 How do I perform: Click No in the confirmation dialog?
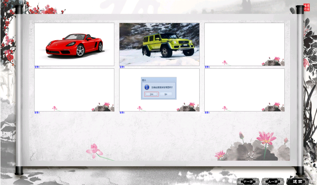click(x=166, y=94)
